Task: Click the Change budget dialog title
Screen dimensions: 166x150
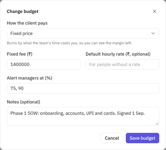Action: click(x=23, y=11)
